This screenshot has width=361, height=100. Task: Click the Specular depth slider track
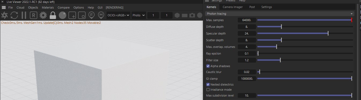click(x=305, y=33)
